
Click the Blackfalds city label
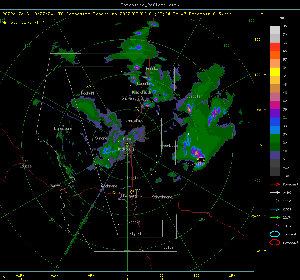[x=142, y=92]
